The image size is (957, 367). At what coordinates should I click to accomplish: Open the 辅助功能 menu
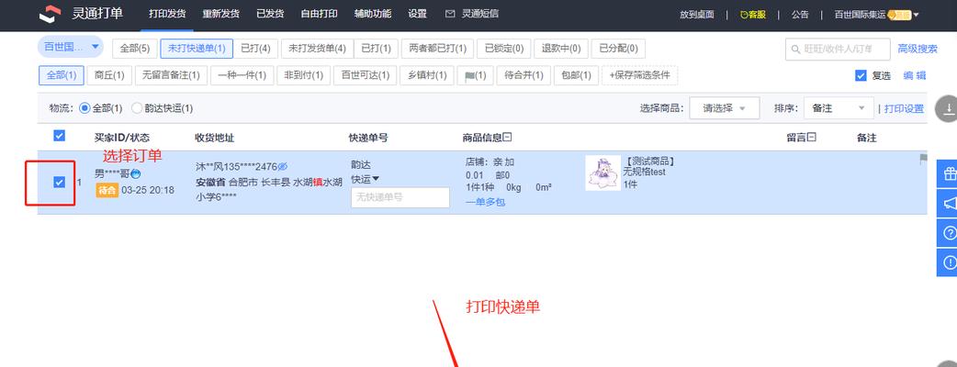tap(373, 14)
